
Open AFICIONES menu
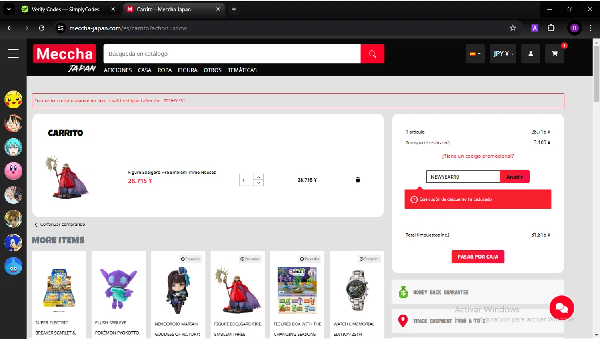tap(118, 70)
